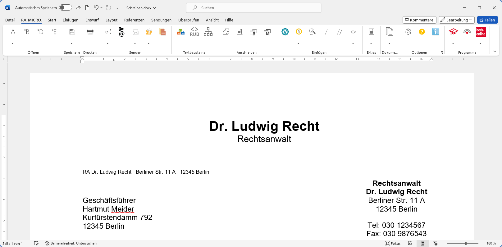
Task: Expand the Dokumente dropdown arrow
Action: pyautogui.click(x=390, y=43)
